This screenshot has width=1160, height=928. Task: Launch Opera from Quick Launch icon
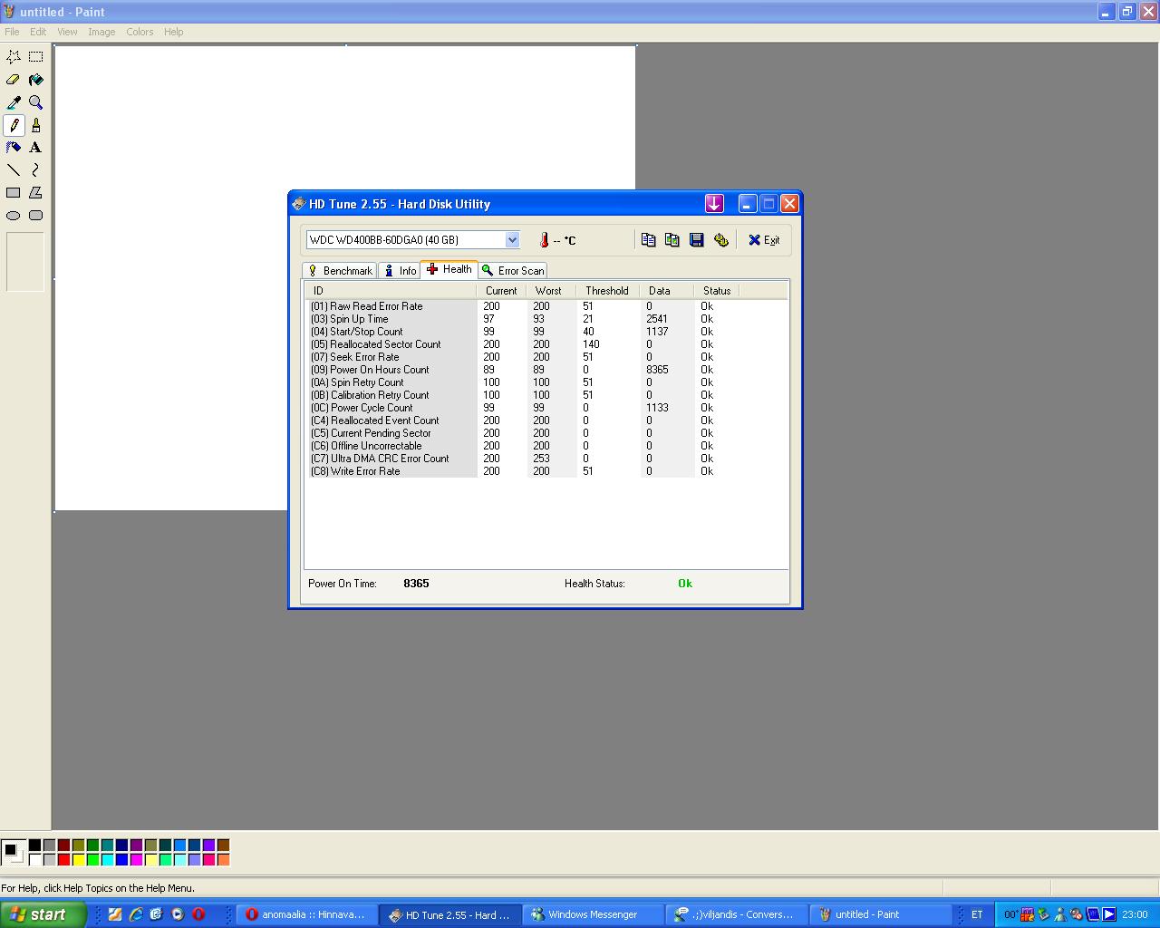click(198, 914)
